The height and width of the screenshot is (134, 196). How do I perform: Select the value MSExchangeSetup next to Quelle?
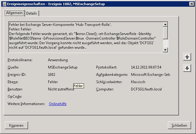[63, 67]
